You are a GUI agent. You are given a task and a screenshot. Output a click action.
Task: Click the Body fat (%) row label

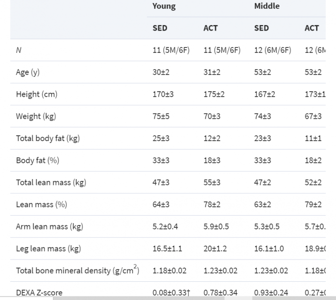click(38, 160)
